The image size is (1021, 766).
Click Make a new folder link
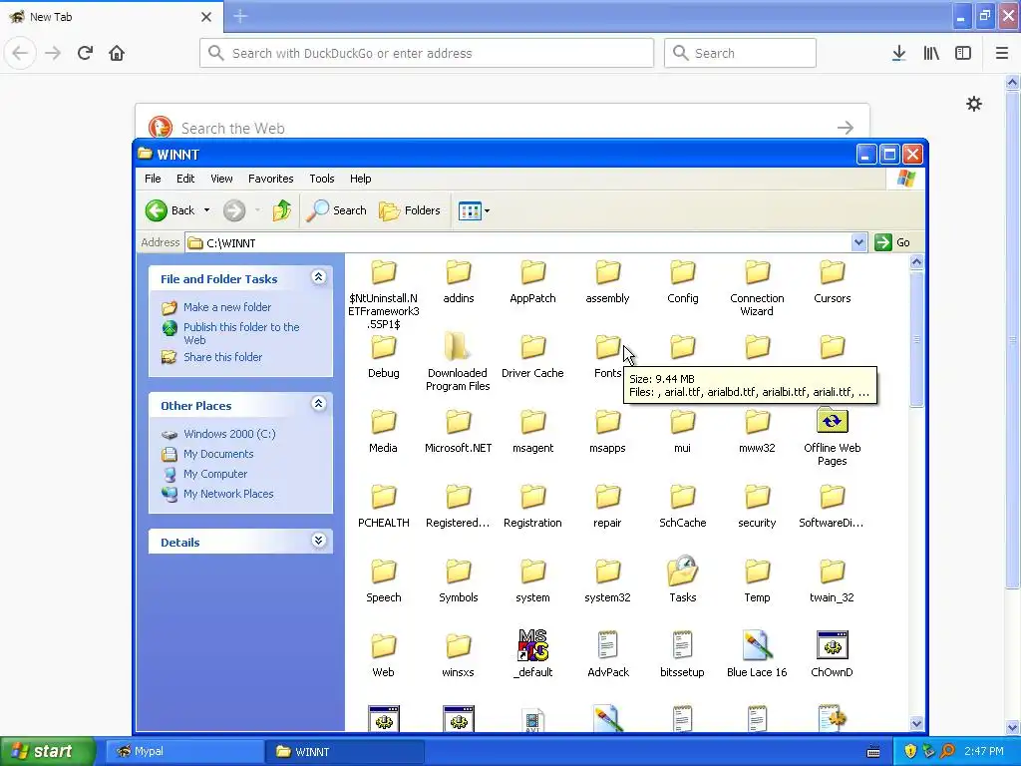pyautogui.click(x=227, y=307)
